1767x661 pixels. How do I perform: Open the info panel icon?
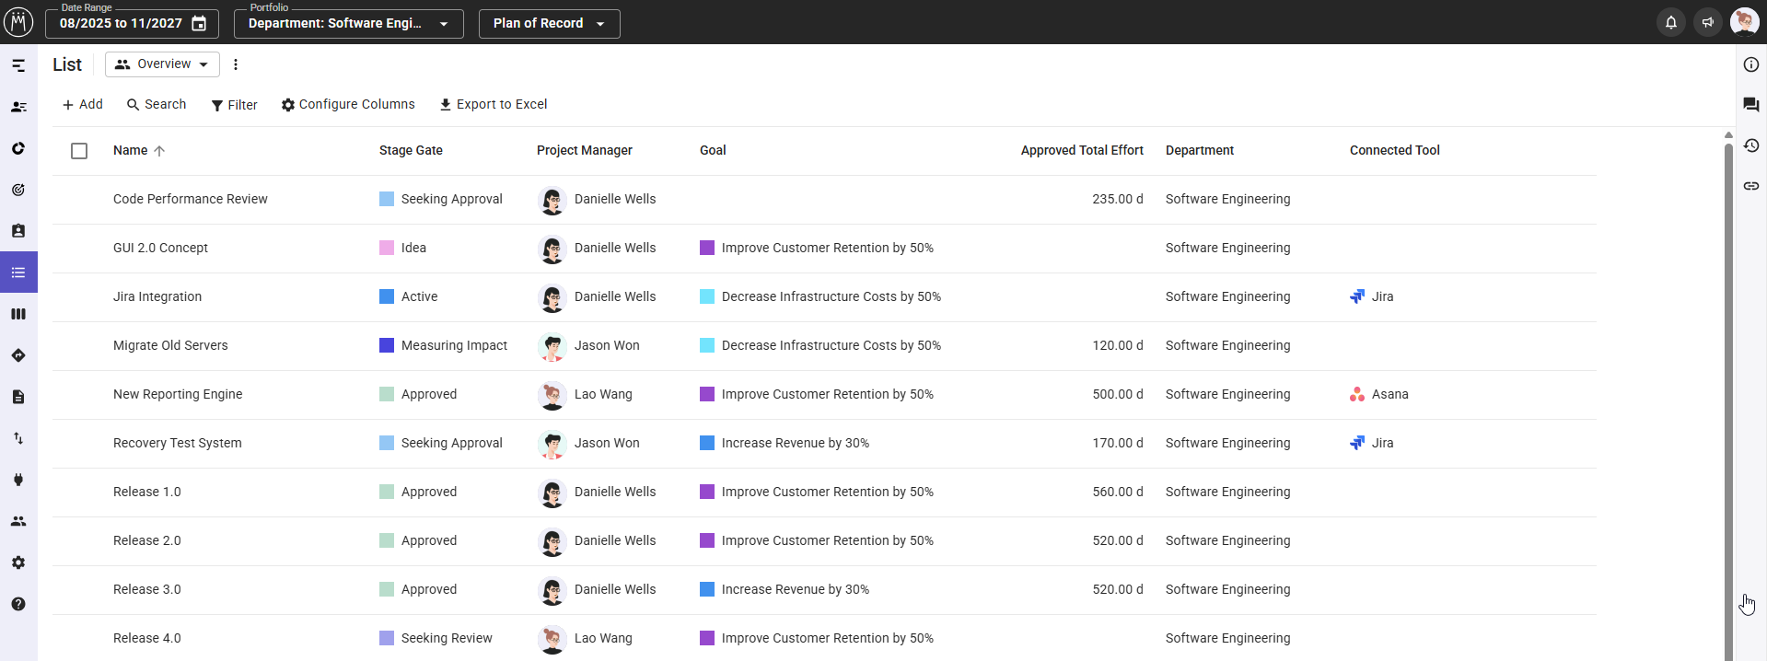tap(1750, 64)
